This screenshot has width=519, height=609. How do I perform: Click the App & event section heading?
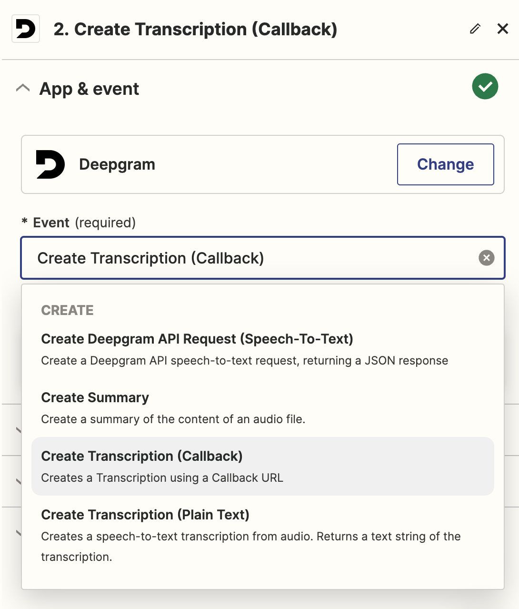coord(90,89)
